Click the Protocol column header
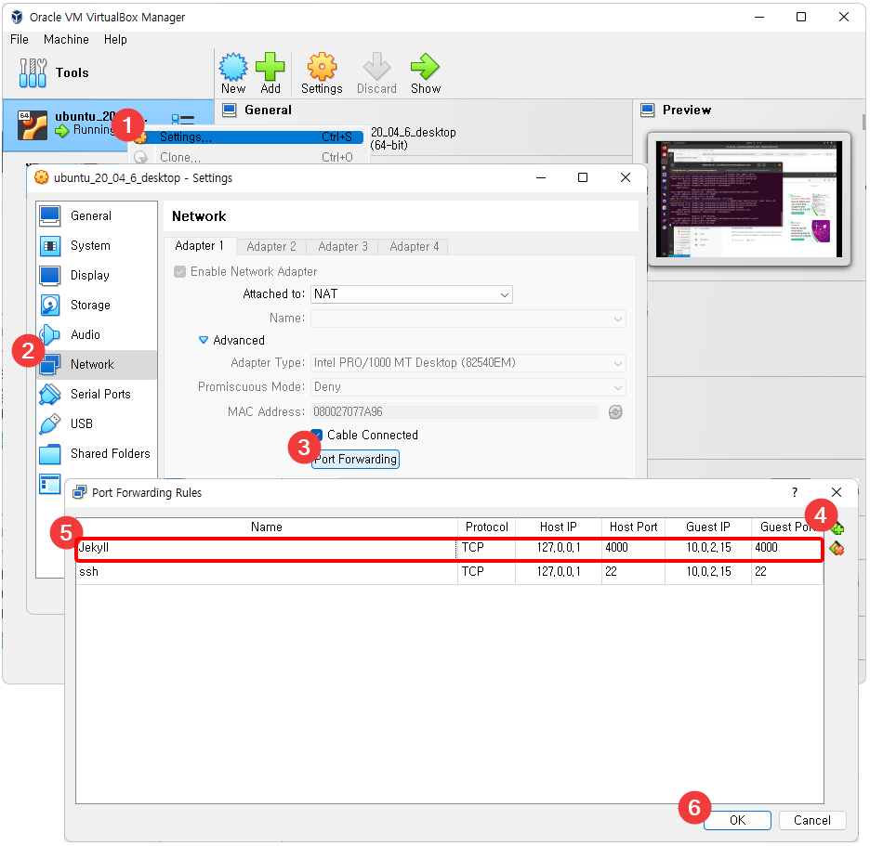Viewport: 870px width, 846px height. [x=487, y=527]
